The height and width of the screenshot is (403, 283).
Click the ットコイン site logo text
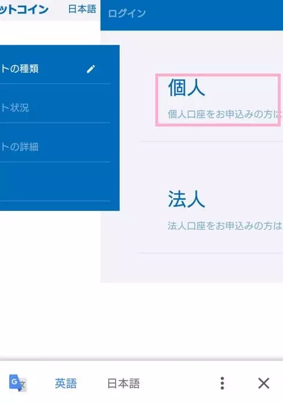pos(24,10)
